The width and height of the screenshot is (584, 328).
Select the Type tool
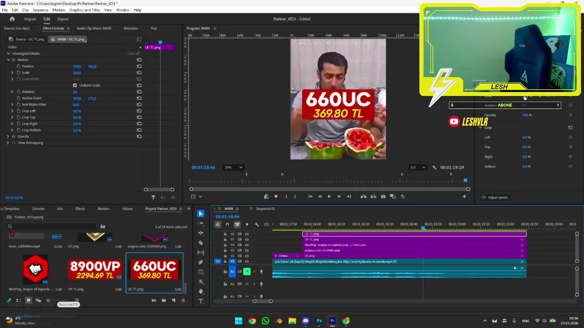[201, 301]
